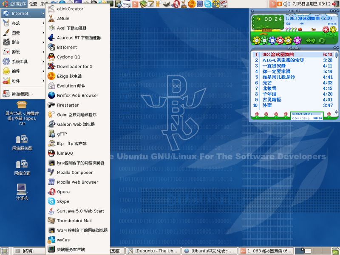Expand the 编程 submenu
340x255 pixels.
pos(23,71)
